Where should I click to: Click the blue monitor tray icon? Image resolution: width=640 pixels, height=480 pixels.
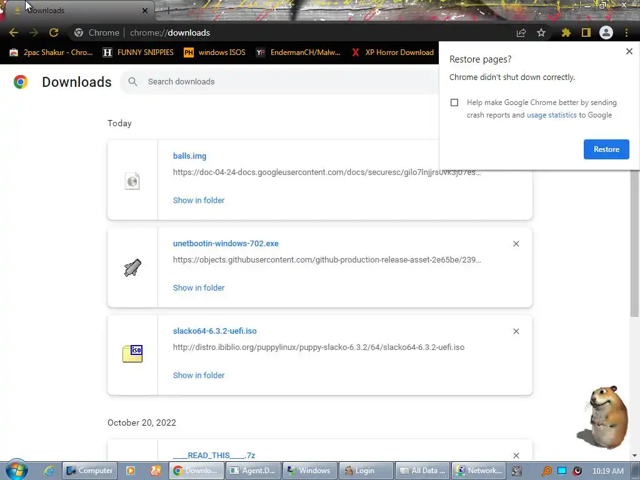click(562, 471)
